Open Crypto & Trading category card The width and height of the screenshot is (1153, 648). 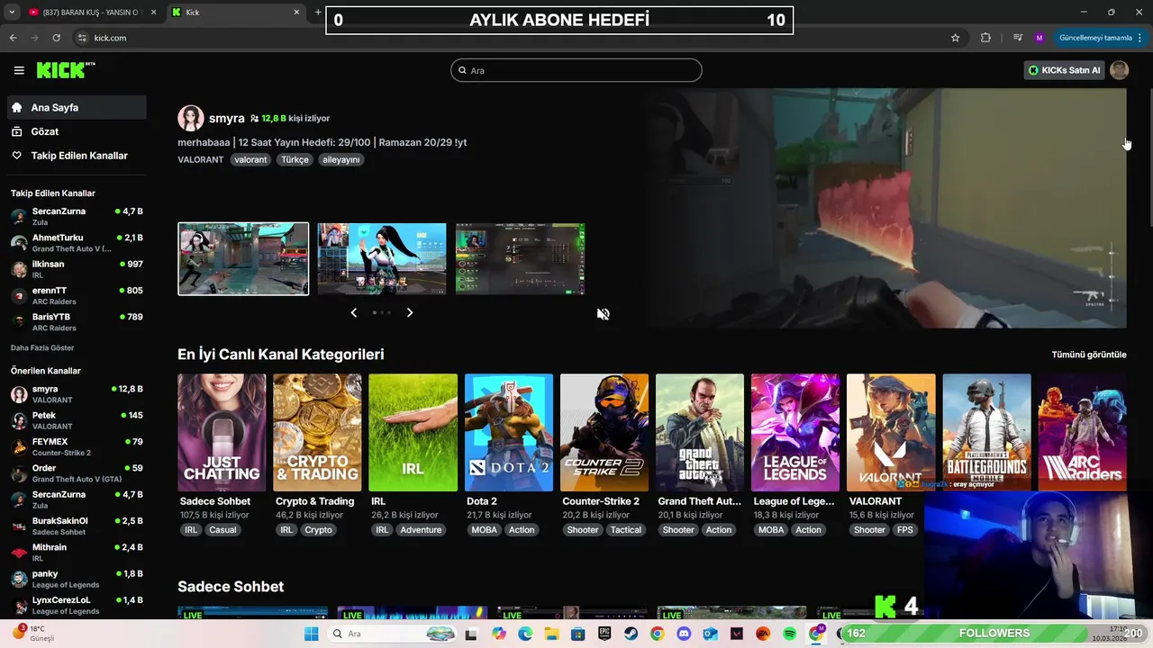tap(317, 433)
